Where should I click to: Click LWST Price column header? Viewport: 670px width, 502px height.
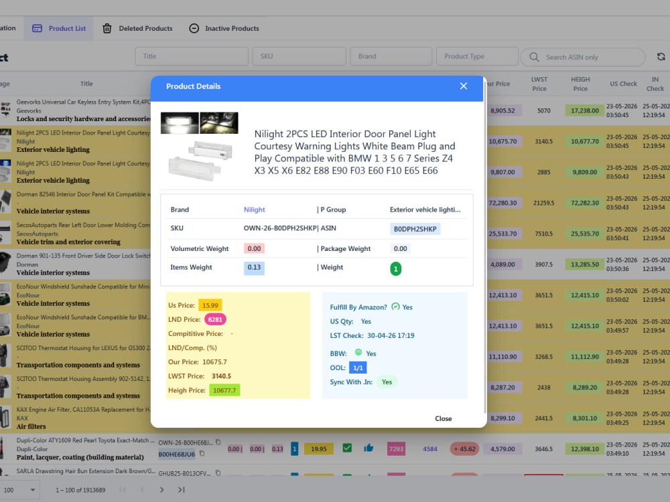[539, 84]
